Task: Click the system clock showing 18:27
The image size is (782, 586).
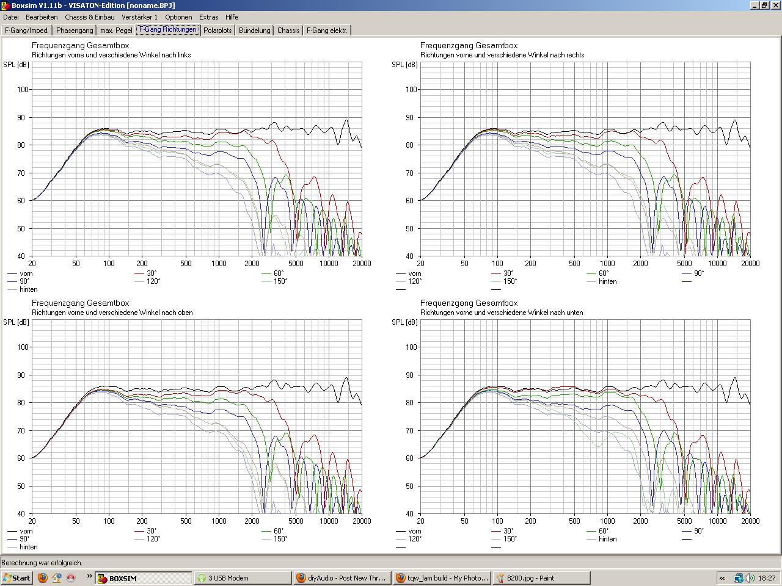Action: [x=767, y=578]
